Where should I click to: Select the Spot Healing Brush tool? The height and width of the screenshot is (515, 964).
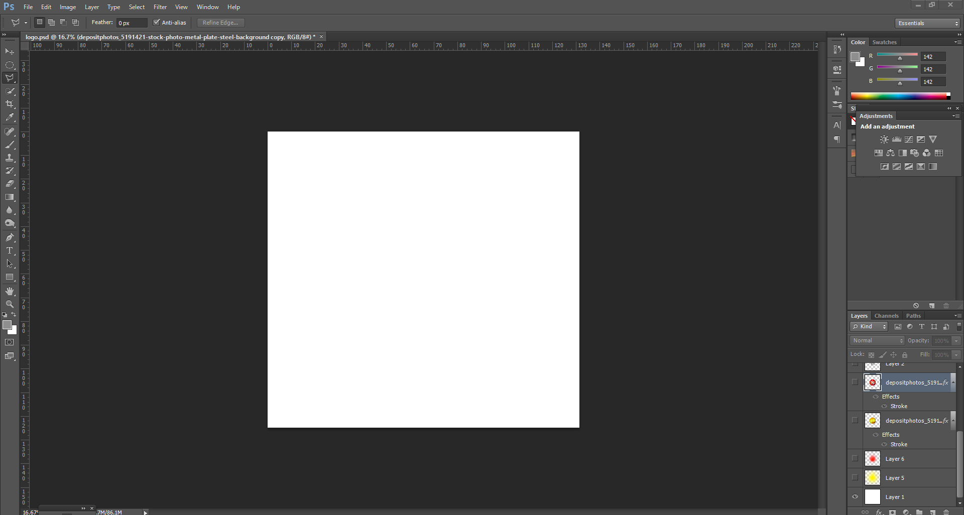(x=10, y=132)
